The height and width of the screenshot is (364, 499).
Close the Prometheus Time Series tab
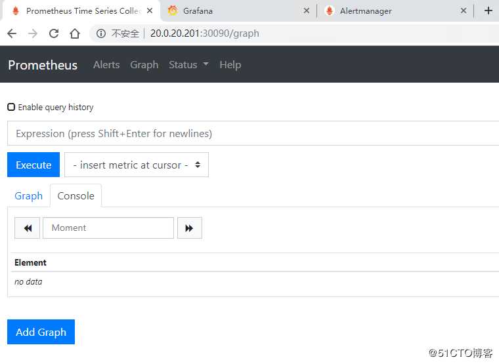pyautogui.click(x=150, y=10)
